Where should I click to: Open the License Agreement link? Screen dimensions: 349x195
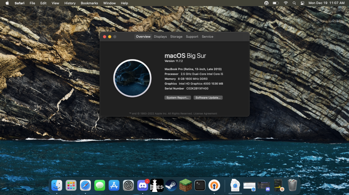click(x=205, y=113)
